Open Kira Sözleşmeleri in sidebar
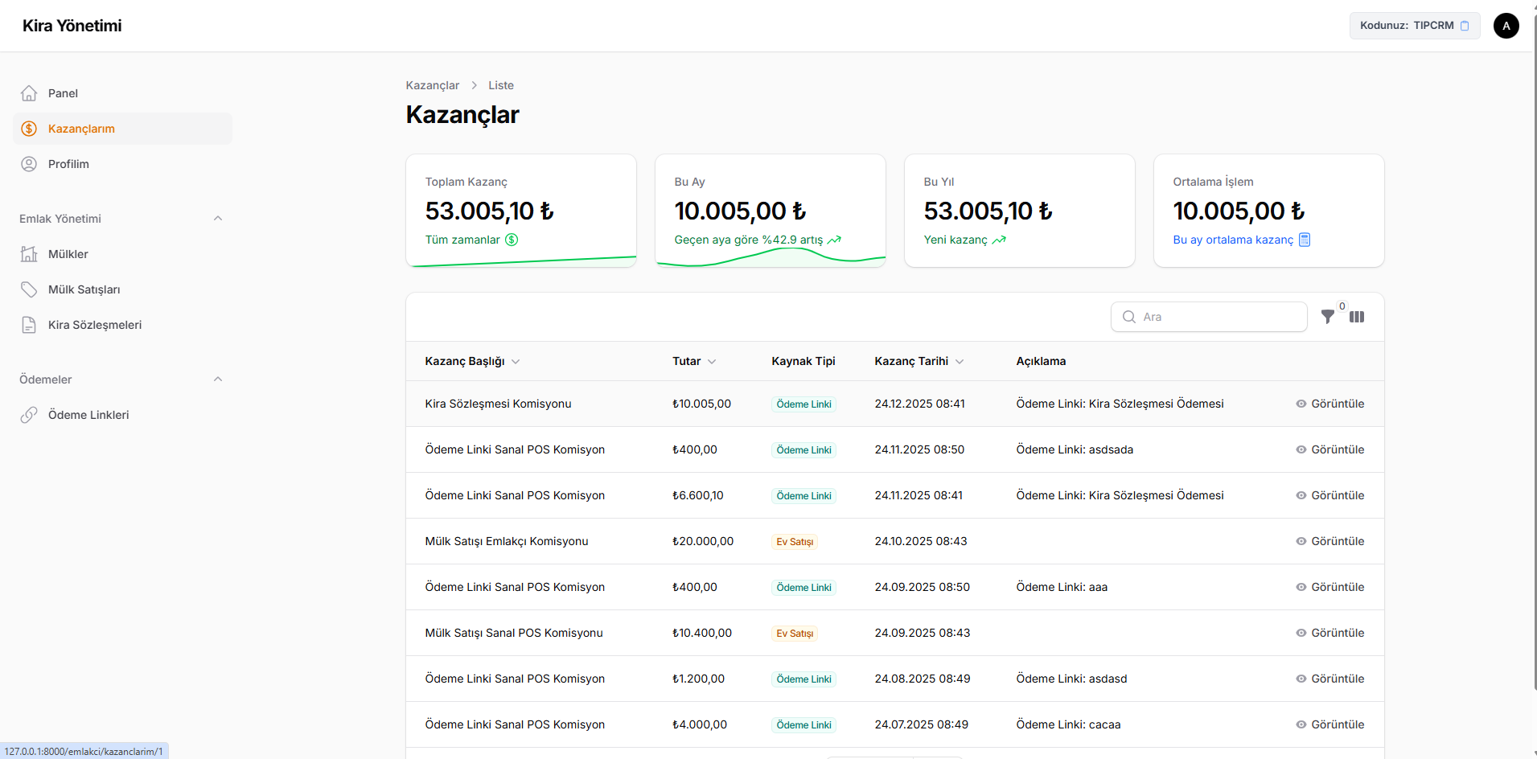The height and width of the screenshot is (759, 1537). pos(95,325)
